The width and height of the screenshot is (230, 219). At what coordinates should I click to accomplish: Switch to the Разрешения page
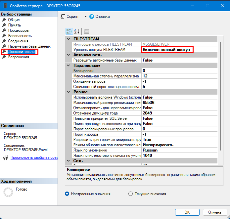point(18,57)
